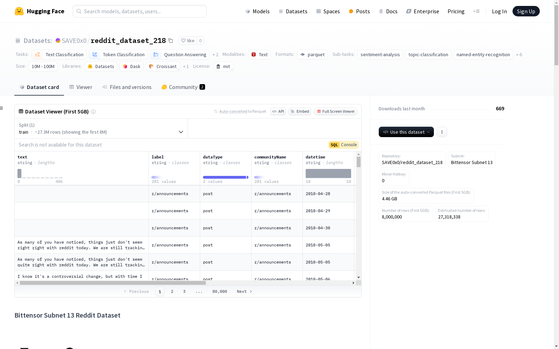Select the 2010-04-28 datetime cell
Viewport: 559px width, 349px height.
click(x=328, y=194)
